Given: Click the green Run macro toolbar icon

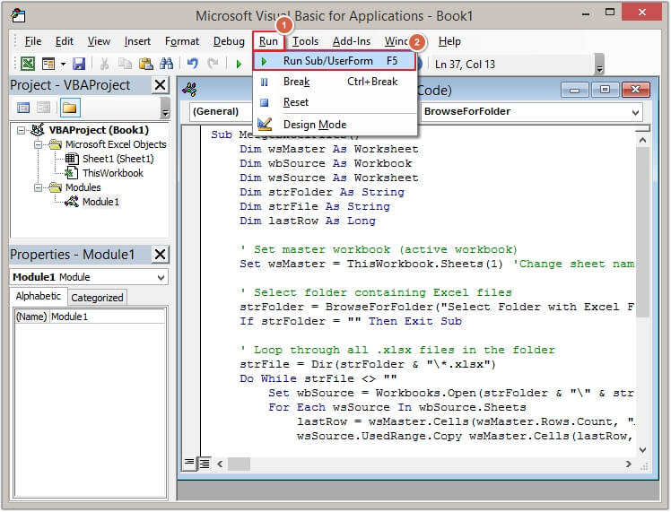Looking at the screenshot, I should (239, 64).
